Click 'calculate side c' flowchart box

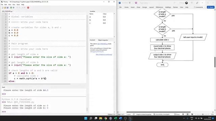[x=162, y=40]
